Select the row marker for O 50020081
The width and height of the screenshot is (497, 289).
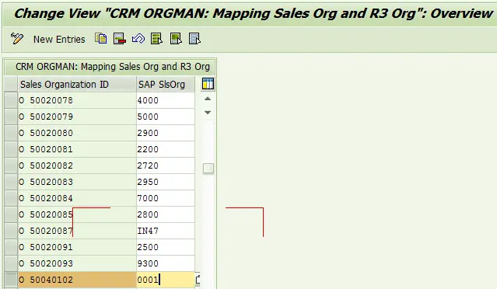[x=11, y=149]
